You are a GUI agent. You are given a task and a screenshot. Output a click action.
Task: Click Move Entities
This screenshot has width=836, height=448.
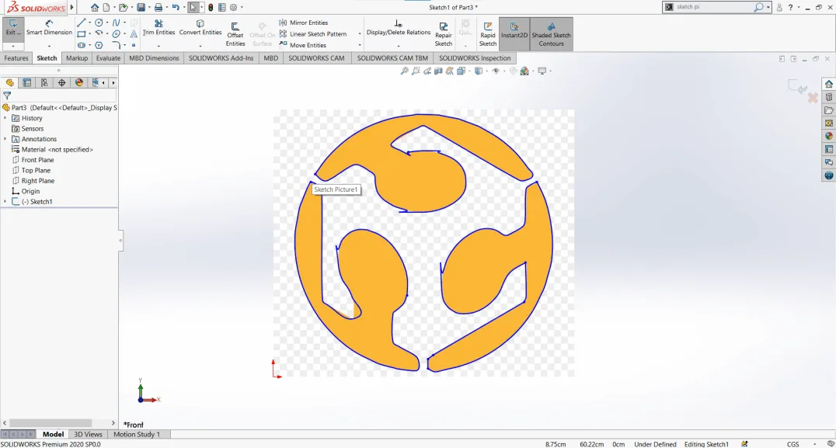(x=302, y=45)
